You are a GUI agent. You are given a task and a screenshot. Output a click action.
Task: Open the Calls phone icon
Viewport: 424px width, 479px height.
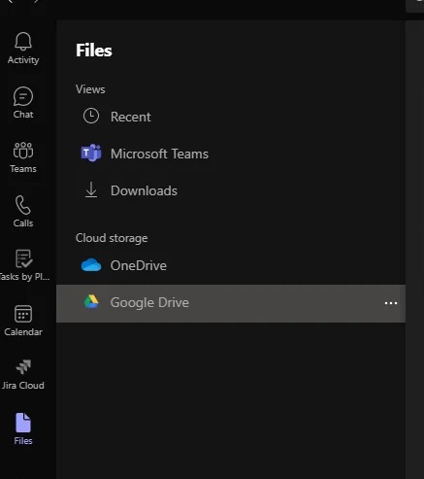point(23,205)
